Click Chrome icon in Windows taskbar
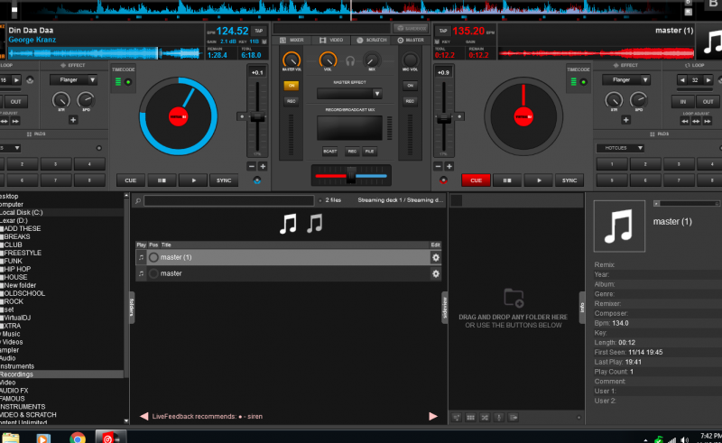Screen dimensions: 722x443 [x=78, y=438]
